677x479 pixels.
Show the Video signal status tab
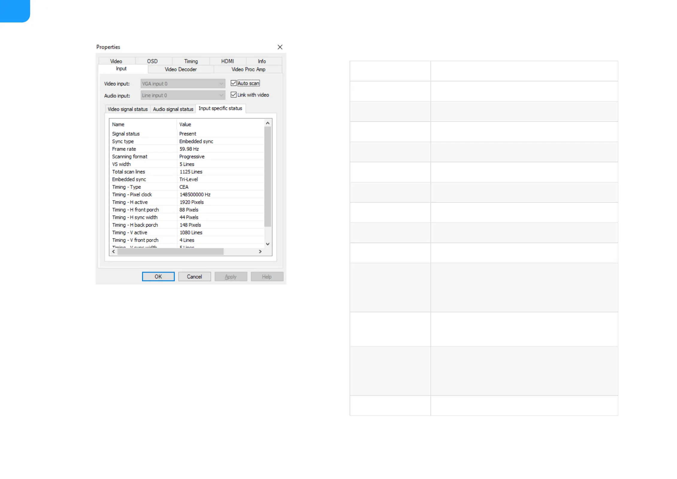128,109
